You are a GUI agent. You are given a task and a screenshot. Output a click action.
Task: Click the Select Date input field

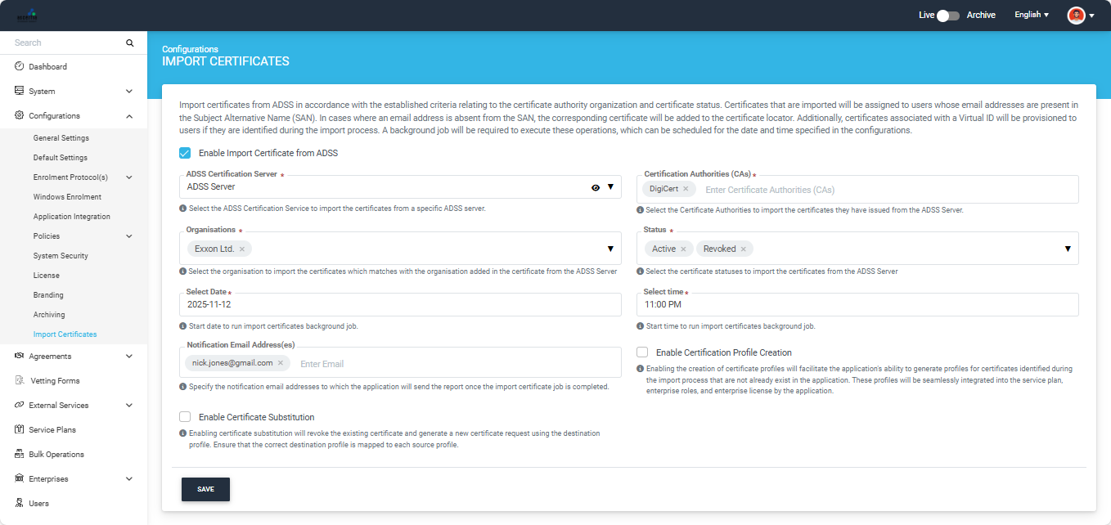tap(400, 304)
